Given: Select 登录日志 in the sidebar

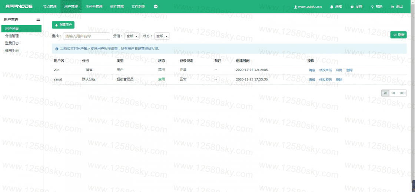Looking at the screenshot, I should [12, 43].
